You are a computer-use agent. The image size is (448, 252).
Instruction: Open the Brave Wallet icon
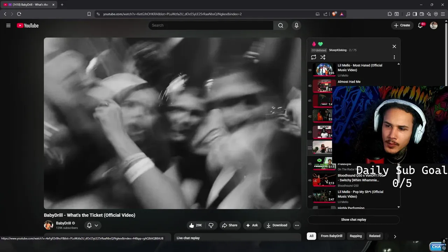[x=422, y=14]
